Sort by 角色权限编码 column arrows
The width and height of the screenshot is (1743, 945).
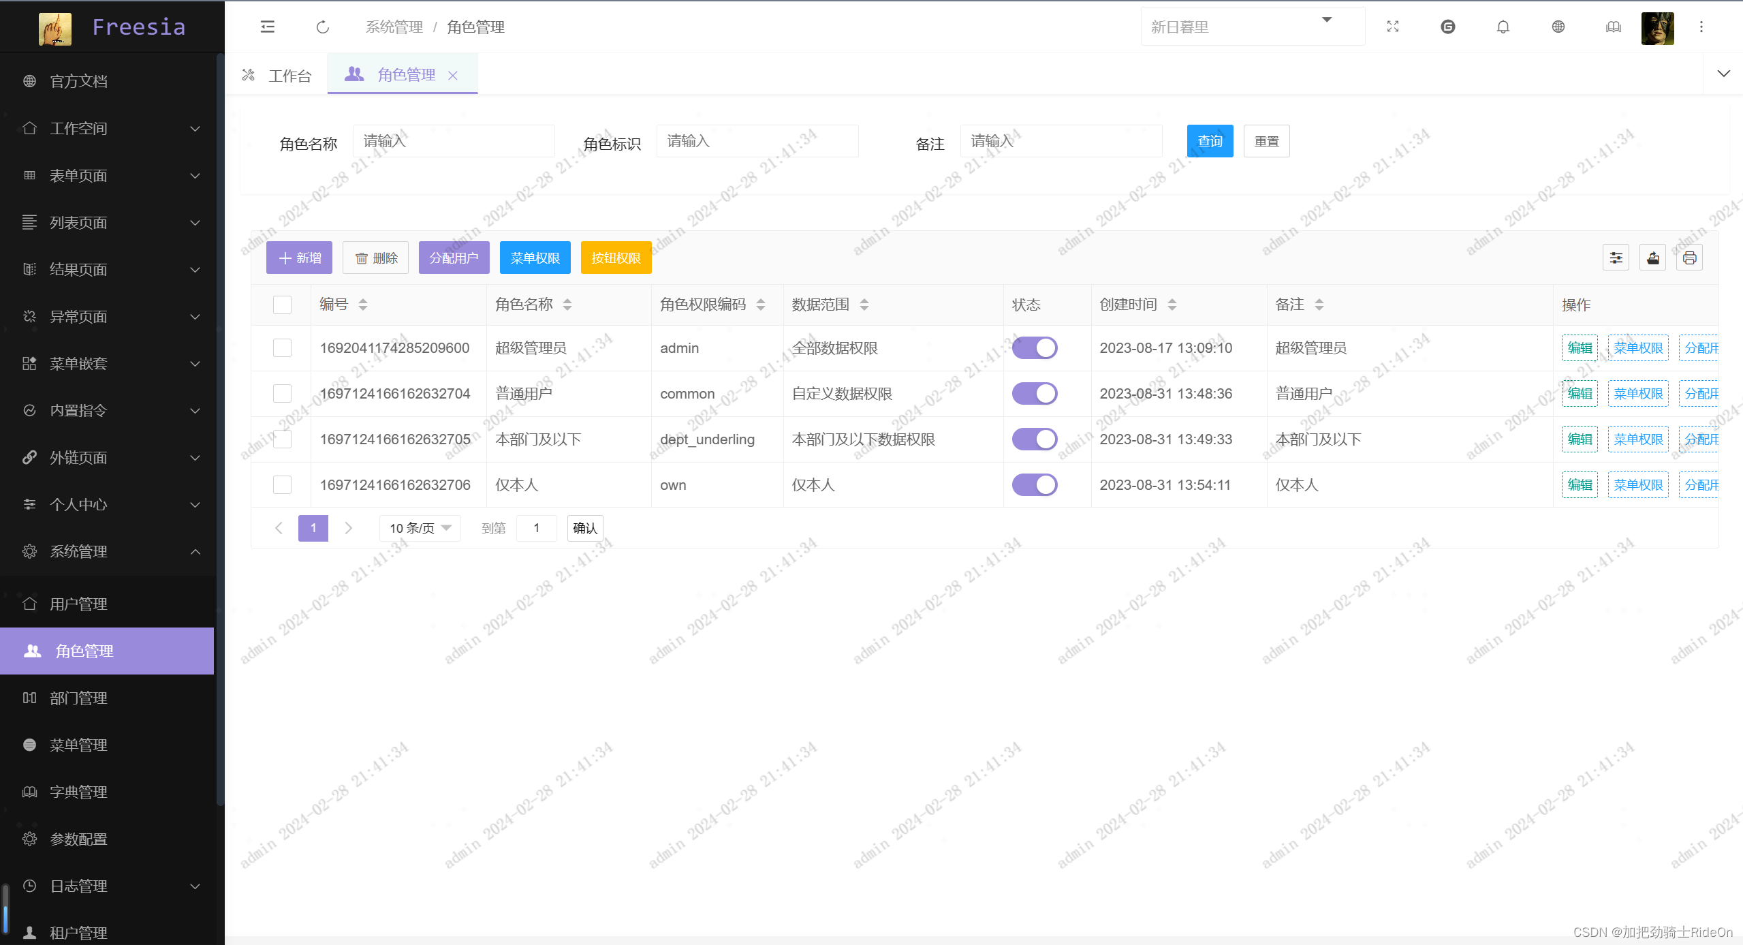(761, 305)
